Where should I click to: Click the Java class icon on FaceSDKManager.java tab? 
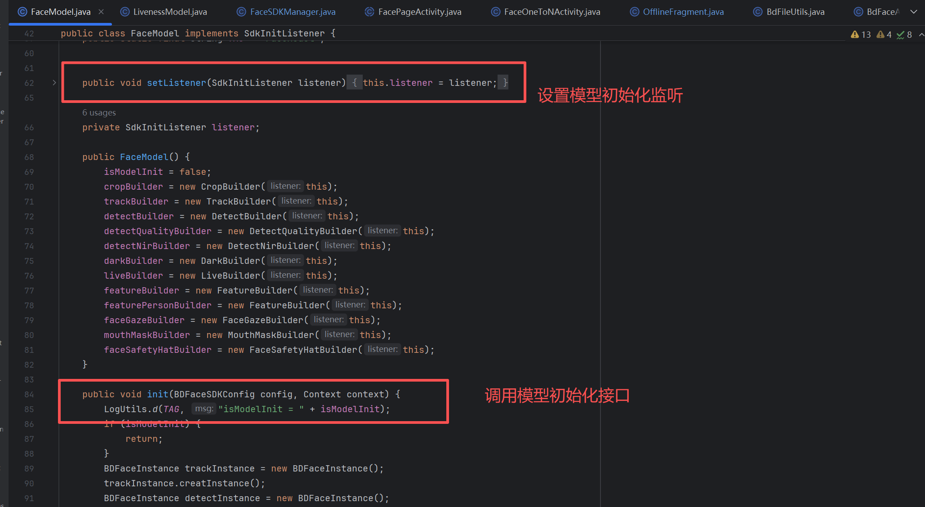tap(241, 12)
